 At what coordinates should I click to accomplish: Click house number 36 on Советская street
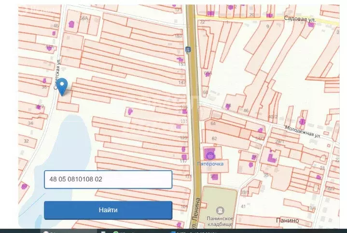(x=44, y=87)
